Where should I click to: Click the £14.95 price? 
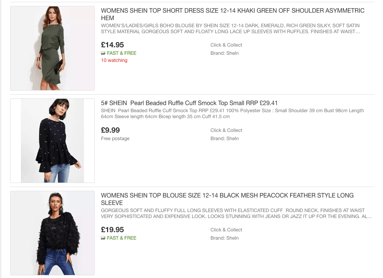(112, 45)
